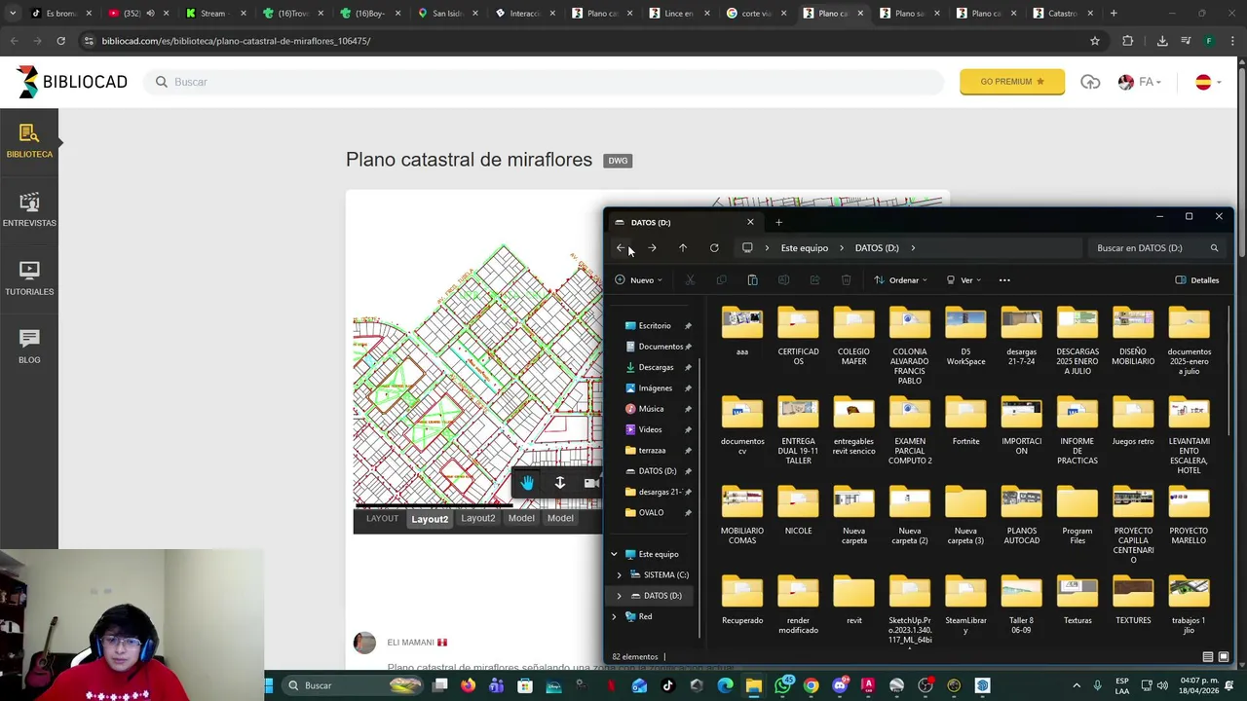This screenshot has height=701, width=1247.
Task: Switch to details list view in Explorer status bar
Action: pos(1208,657)
